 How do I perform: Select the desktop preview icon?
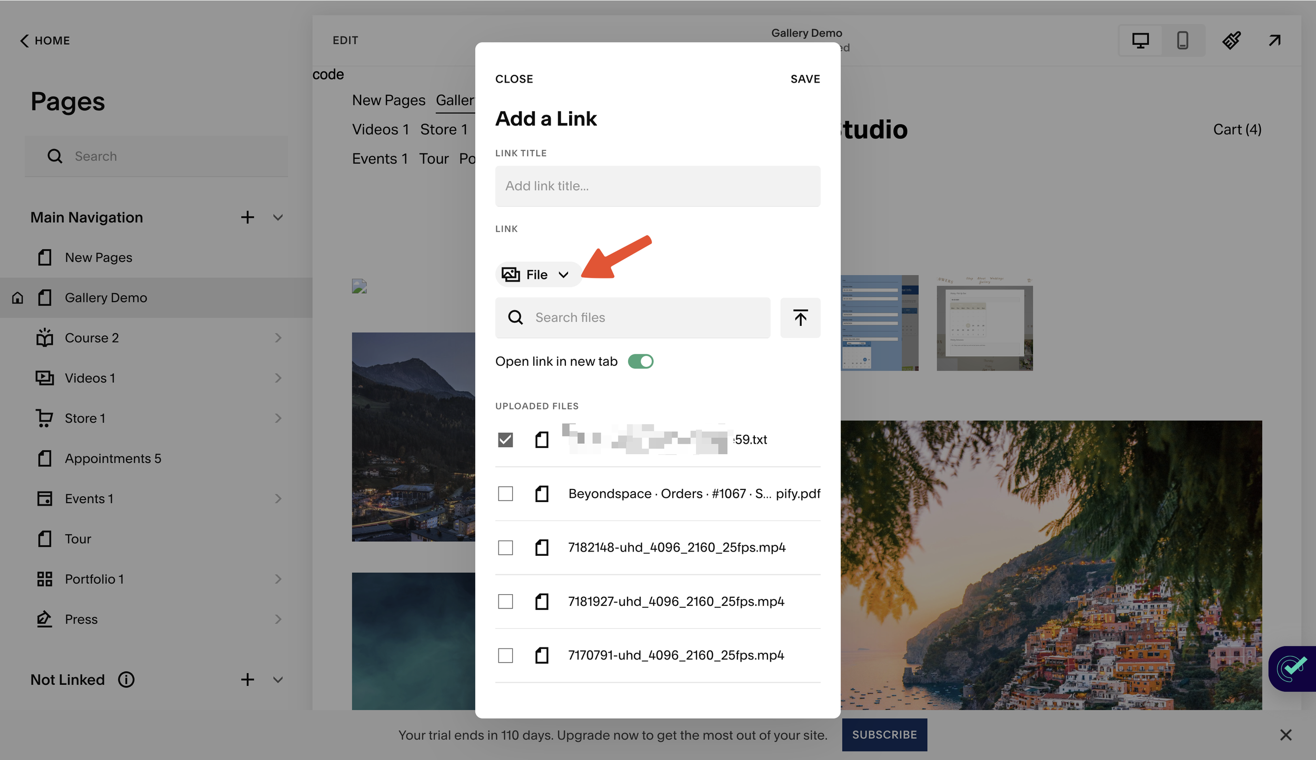[x=1140, y=40]
